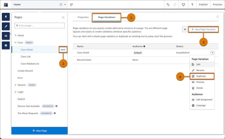
Task: Open the Page Structure list panel
Action: (6, 35)
